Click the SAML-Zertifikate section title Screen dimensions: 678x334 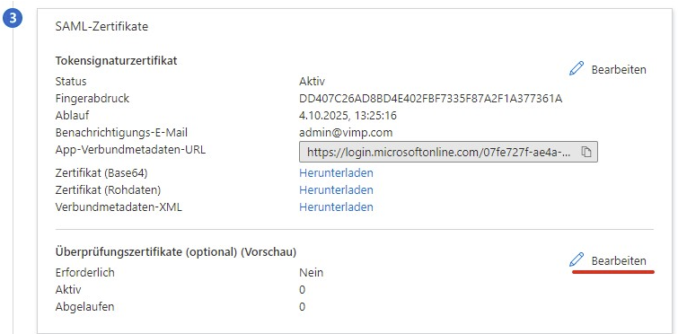[101, 26]
